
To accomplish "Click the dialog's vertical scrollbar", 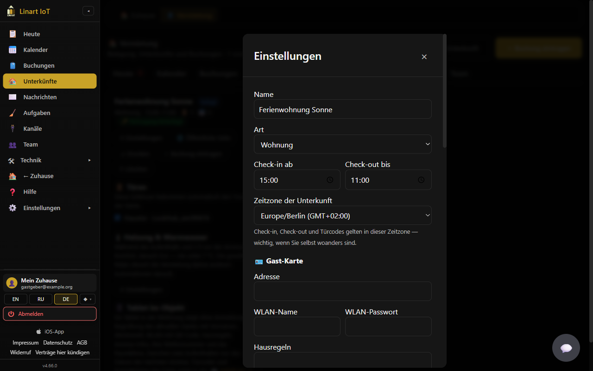I will click(x=445, y=91).
